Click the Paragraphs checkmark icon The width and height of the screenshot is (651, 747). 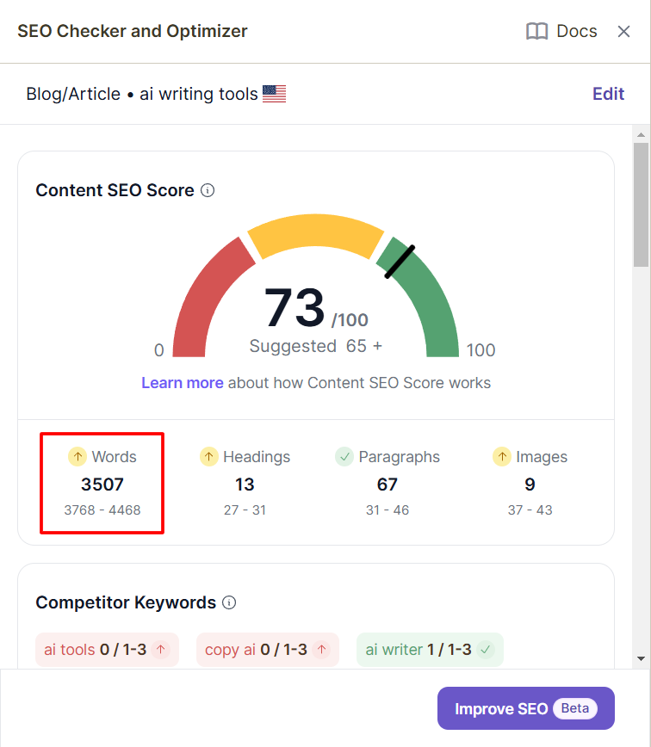(344, 457)
